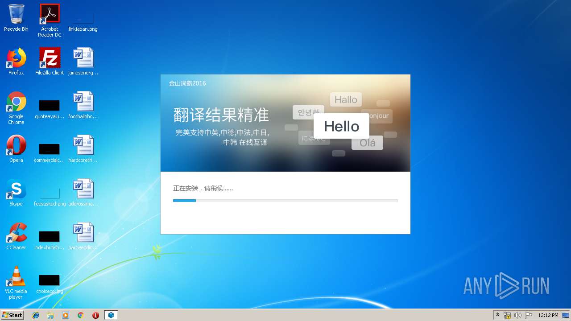
Task: Open the CCleaner desktop shortcut
Action: [x=16, y=236]
